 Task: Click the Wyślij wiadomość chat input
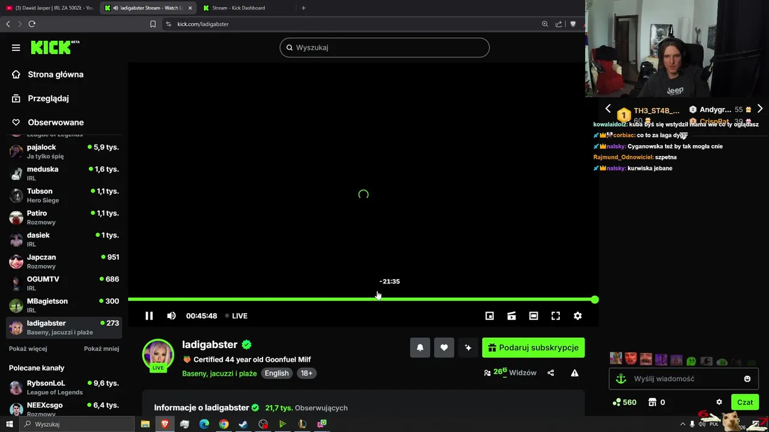point(684,379)
